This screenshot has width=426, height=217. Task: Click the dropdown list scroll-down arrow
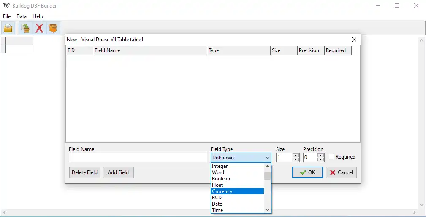click(267, 210)
